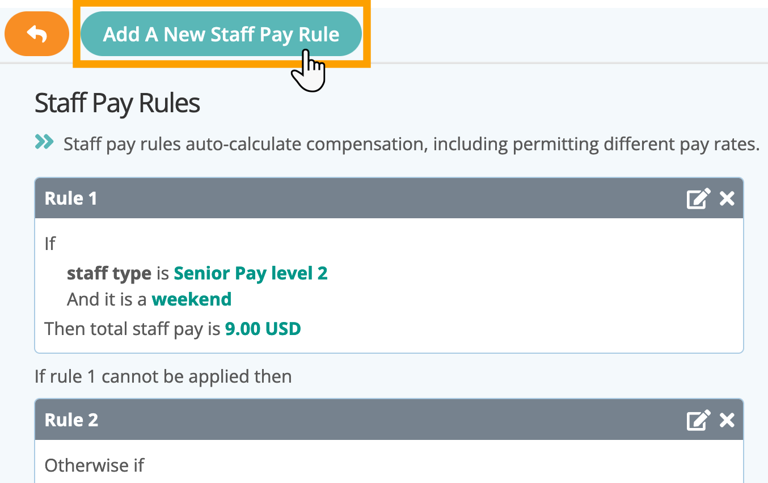Click the weekend condition value

point(192,299)
